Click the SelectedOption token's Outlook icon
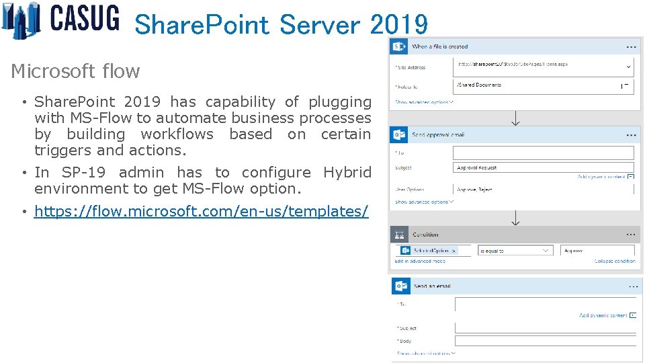645x363 pixels. [x=405, y=250]
